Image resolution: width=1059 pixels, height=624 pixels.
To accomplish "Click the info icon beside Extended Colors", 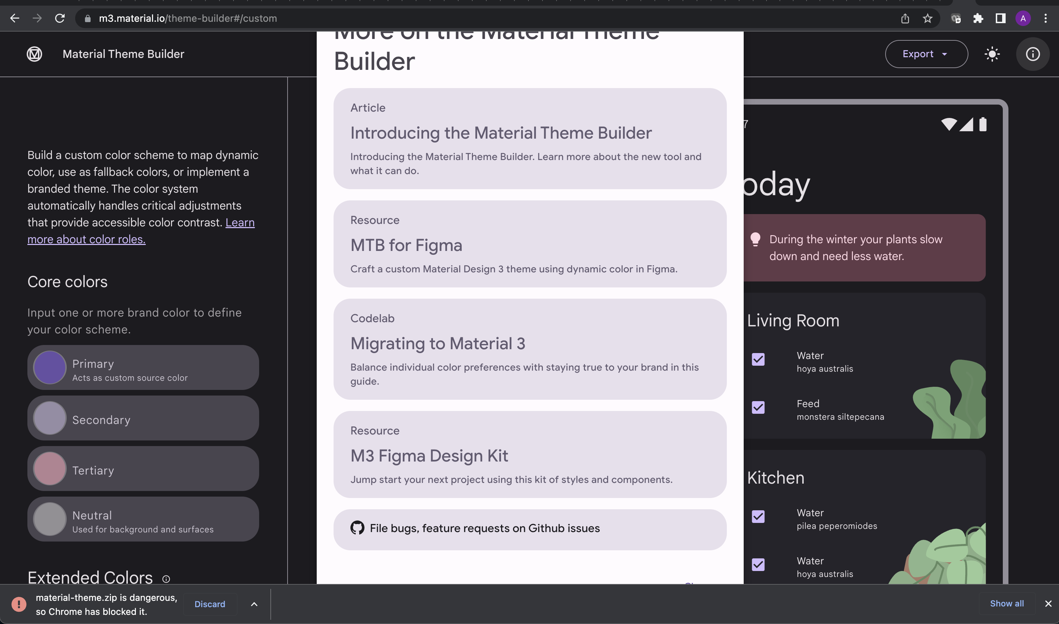I will (166, 579).
